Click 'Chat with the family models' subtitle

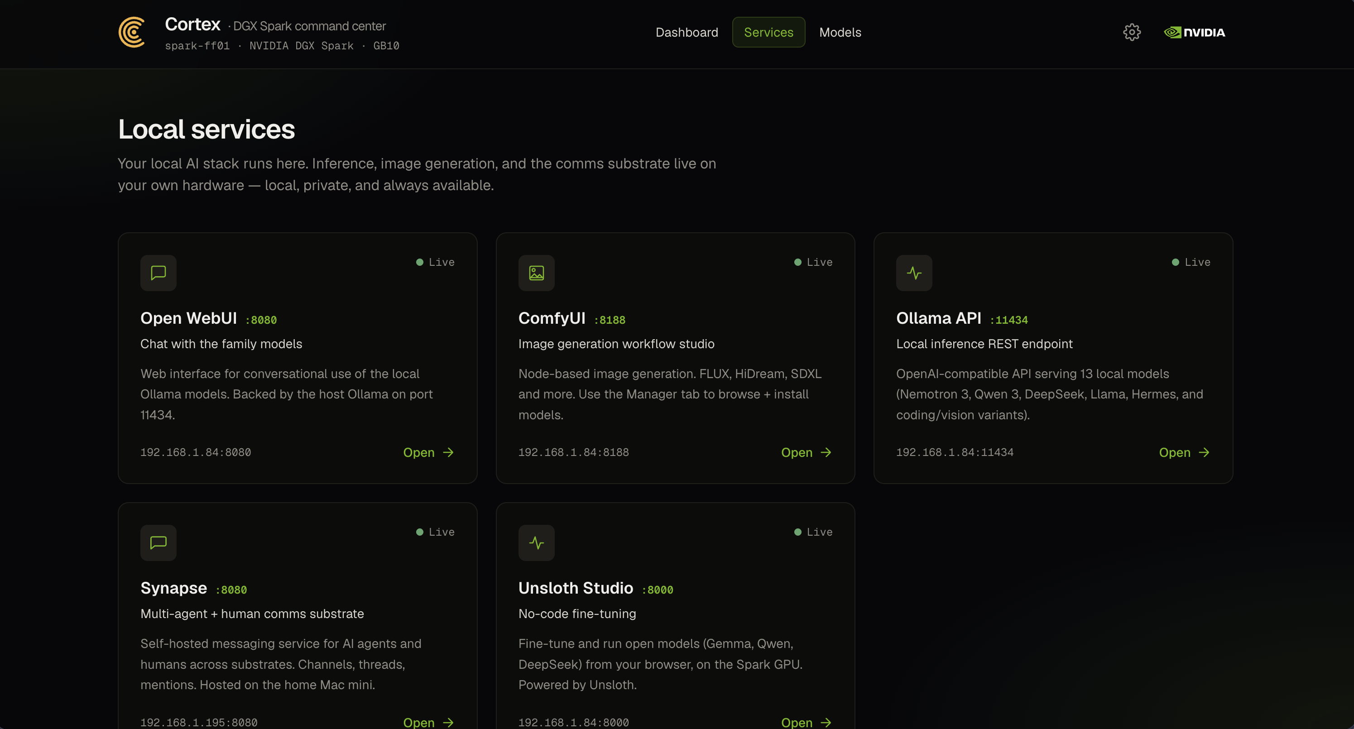point(221,344)
